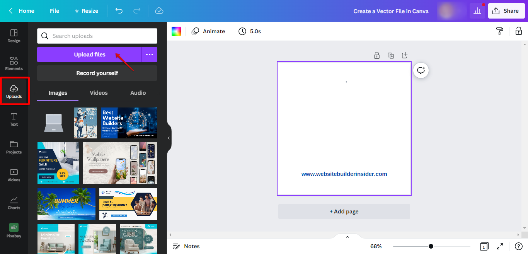Enter fullscreen presentation mode
Image resolution: width=528 pixels, height=254 pixels.
point(500,246)
